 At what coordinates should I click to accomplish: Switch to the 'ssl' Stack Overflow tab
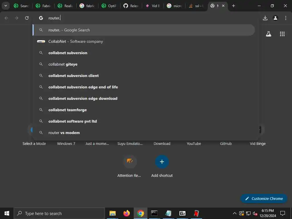[197, 6]
